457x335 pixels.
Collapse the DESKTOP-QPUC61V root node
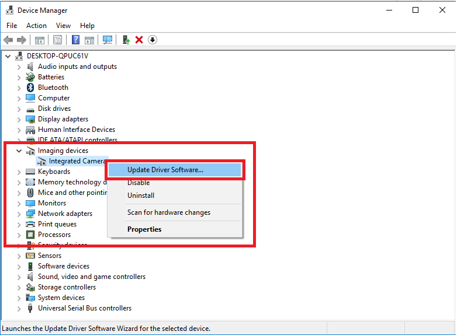pyautogui.click(x=8, y=56)
